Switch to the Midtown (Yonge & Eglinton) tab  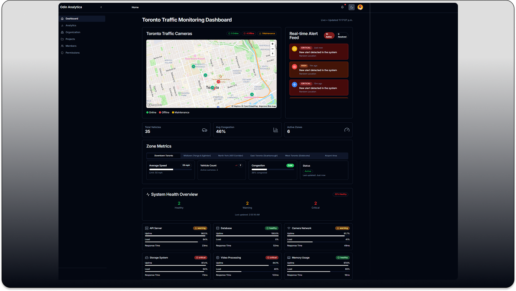click(x=197, y=155)
